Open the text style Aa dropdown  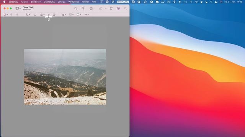pyautogui.click(x=87, y=14)
